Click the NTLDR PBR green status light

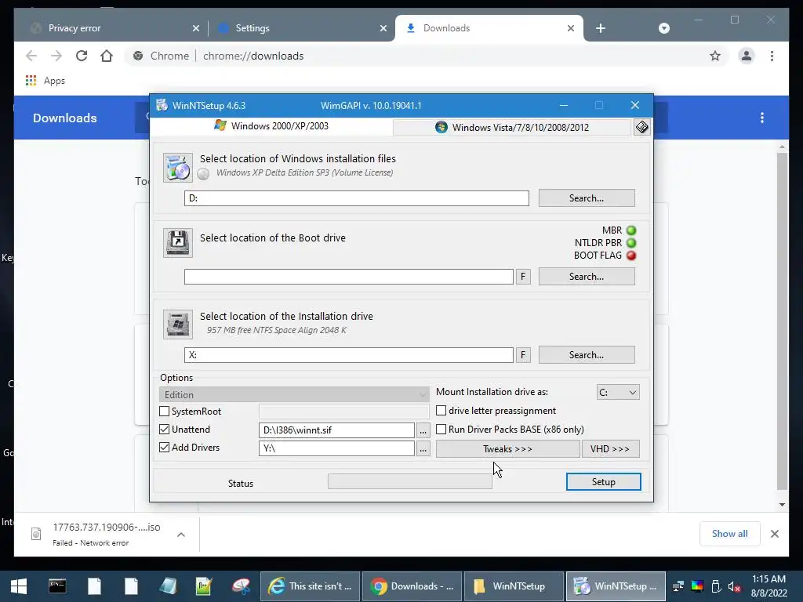point(631,243)
